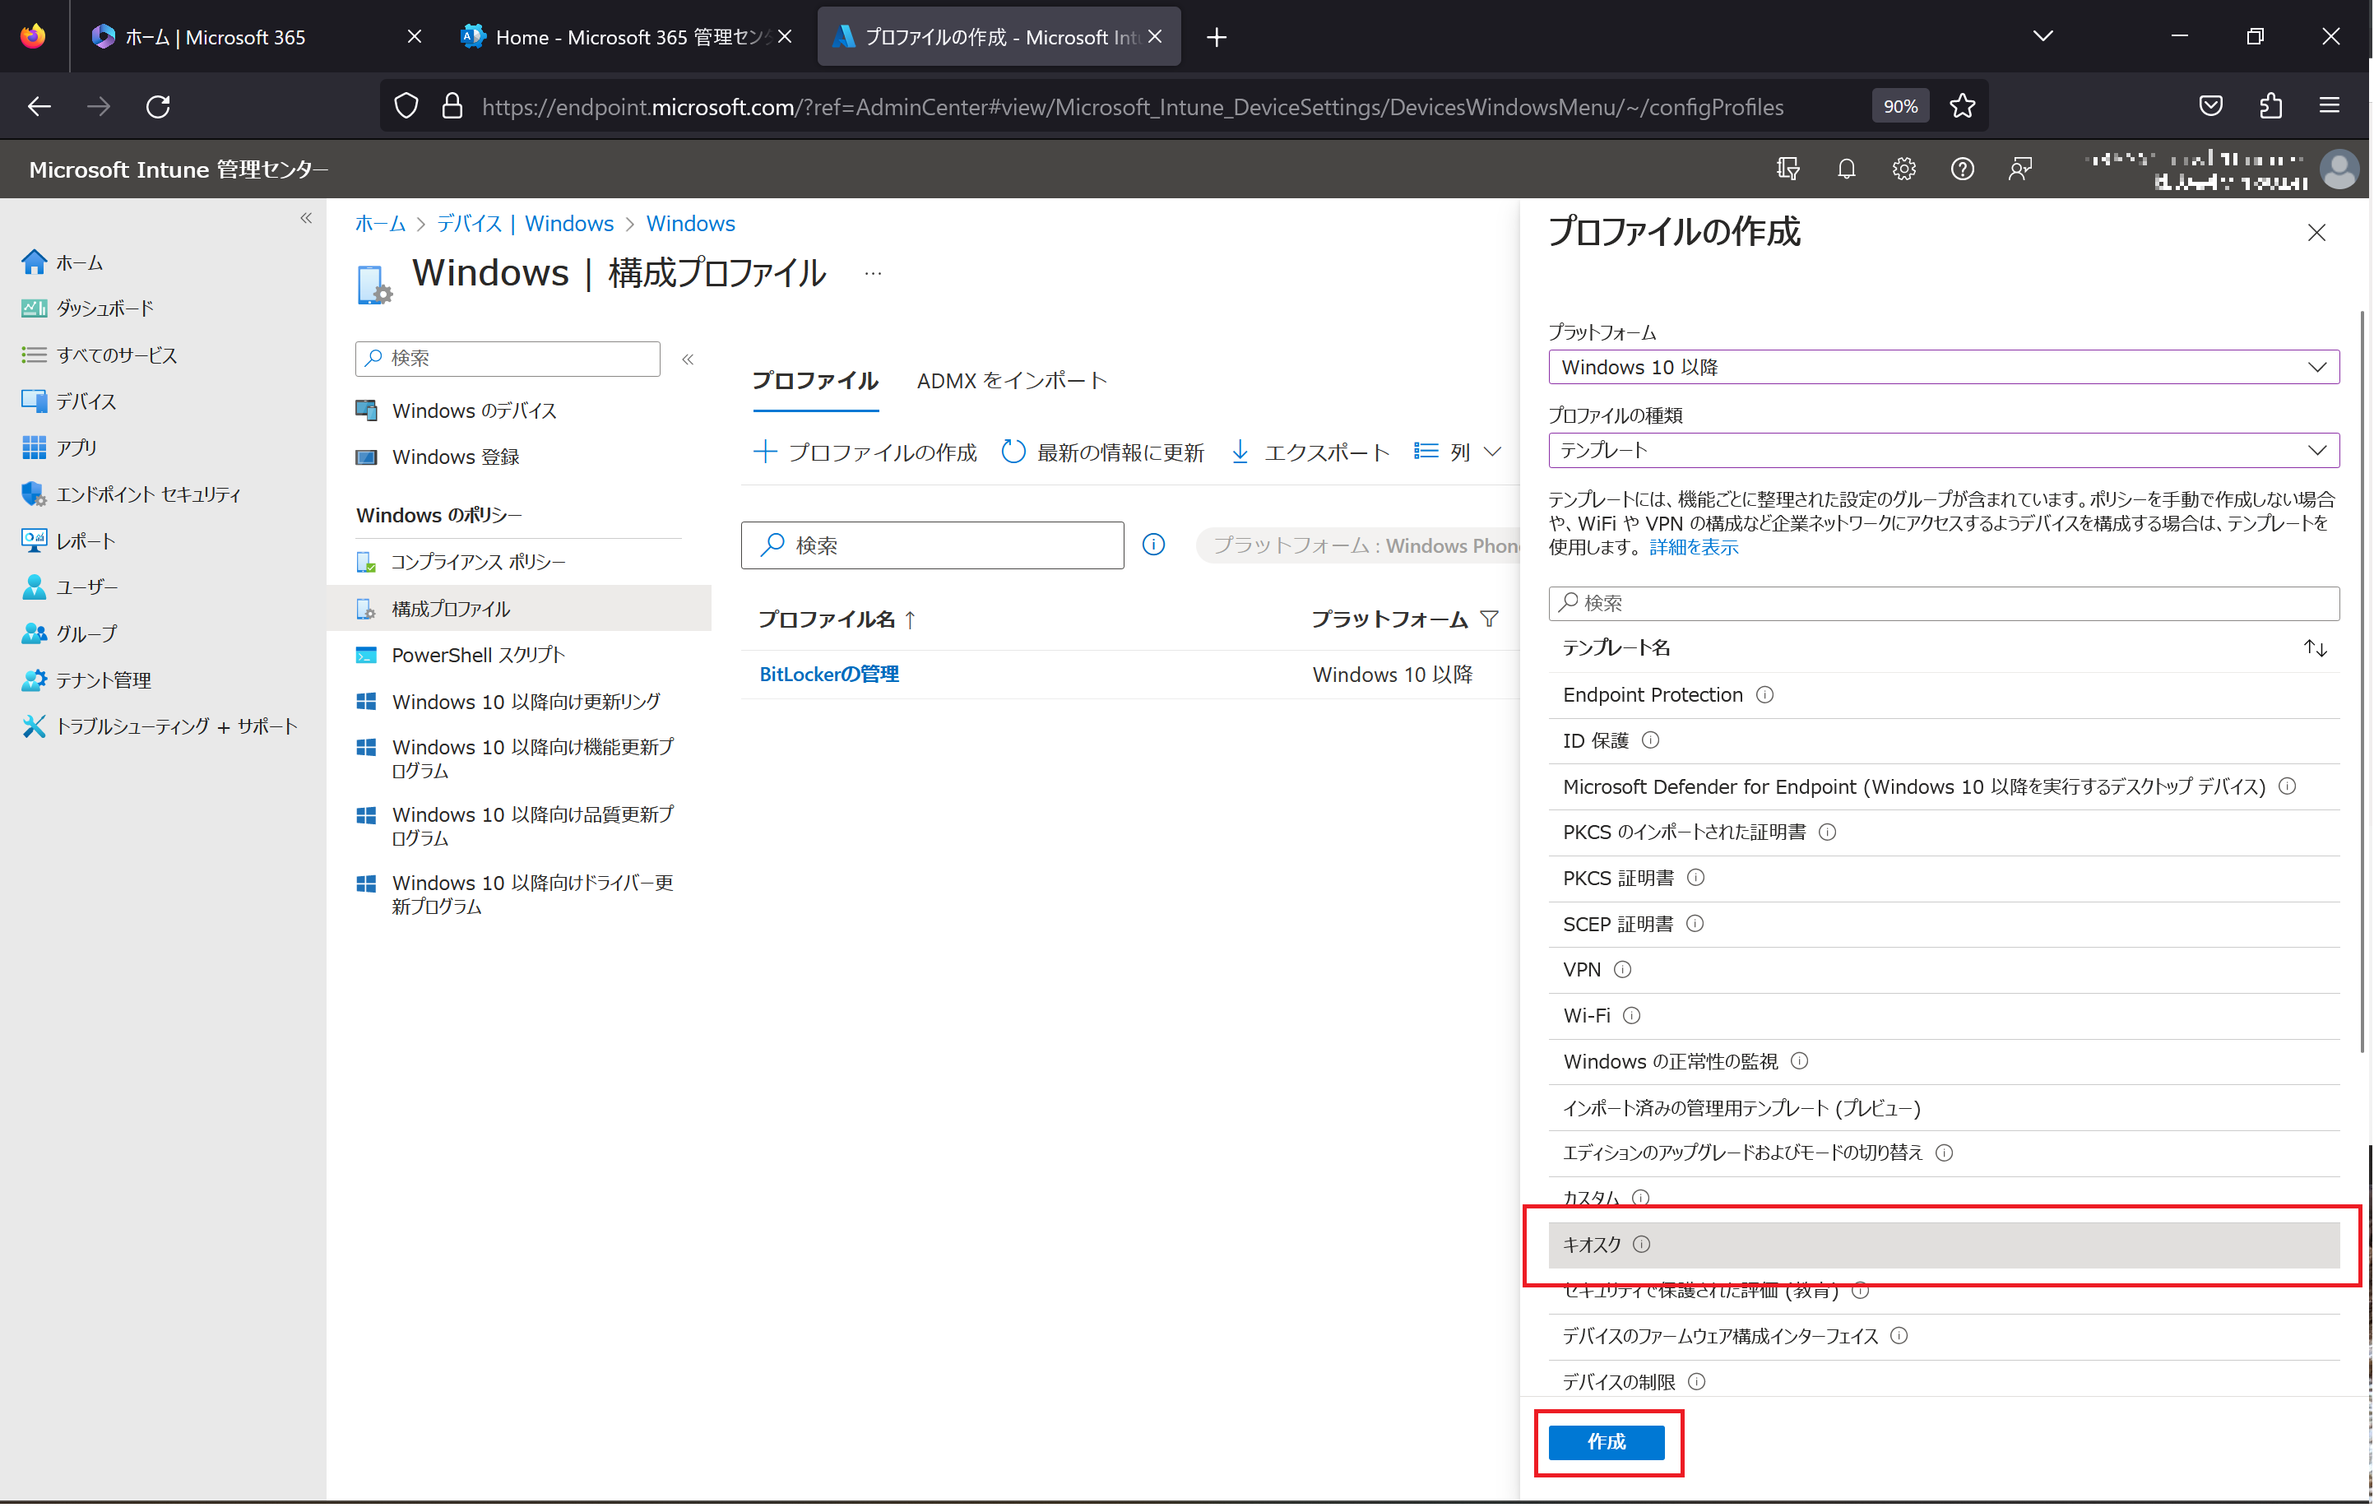The height and width of the screenshot is (1512, 2374).
Task: Open the Firefox hamburger application menu
Action: 2330,105
